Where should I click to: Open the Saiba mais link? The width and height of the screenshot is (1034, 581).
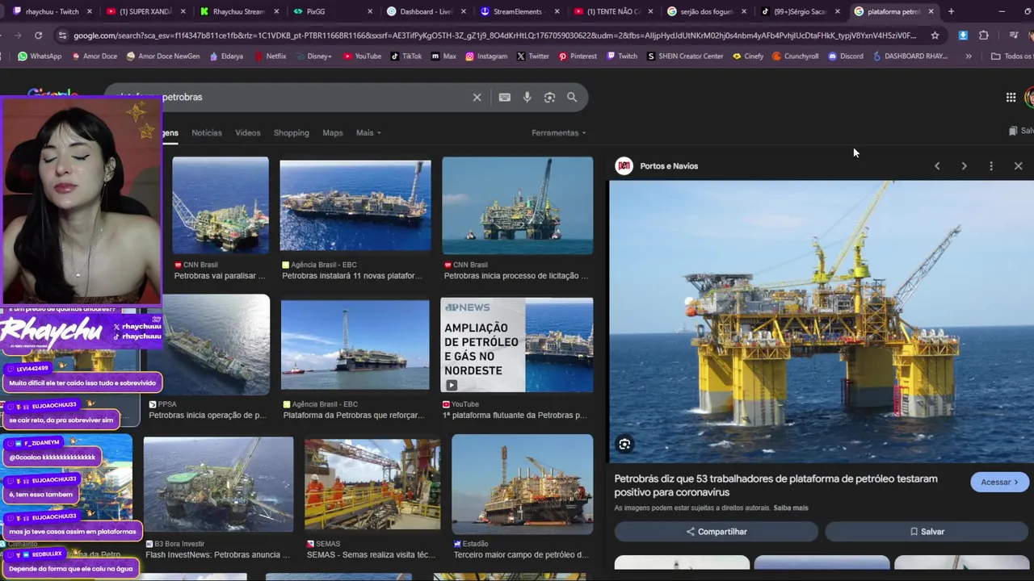[x=791, y=508]
